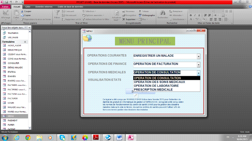
Task: Click bullet list icon in ribbon
Action: tap(226, 11)
